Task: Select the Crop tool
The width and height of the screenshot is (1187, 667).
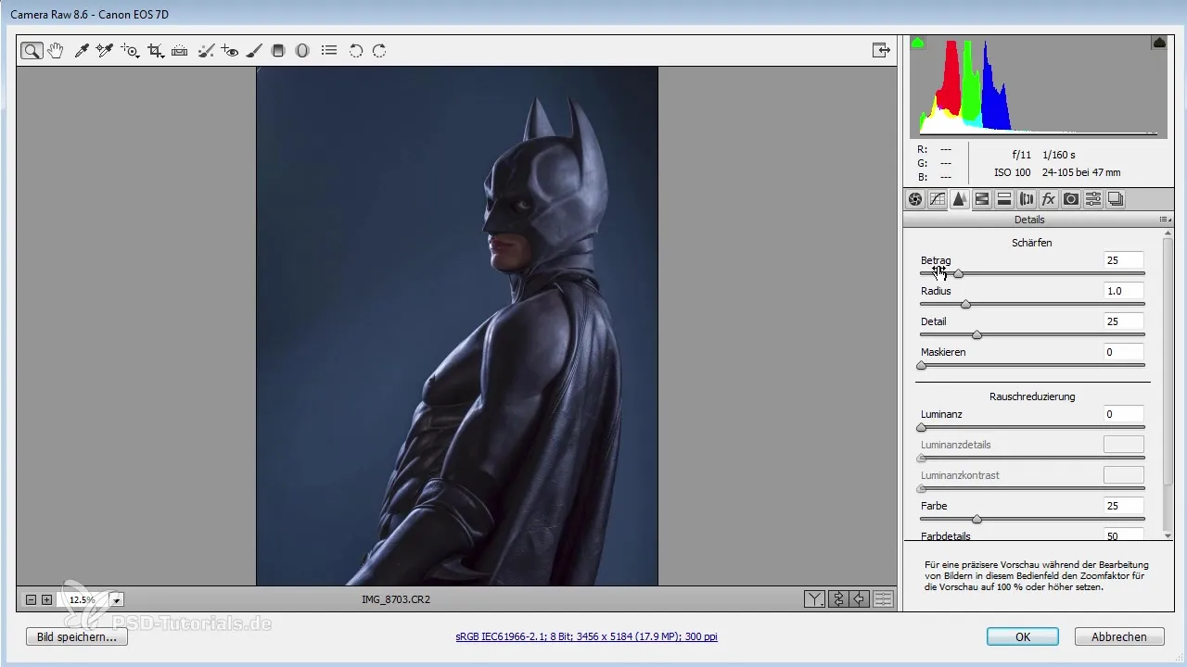Action: tap(156, 51)
